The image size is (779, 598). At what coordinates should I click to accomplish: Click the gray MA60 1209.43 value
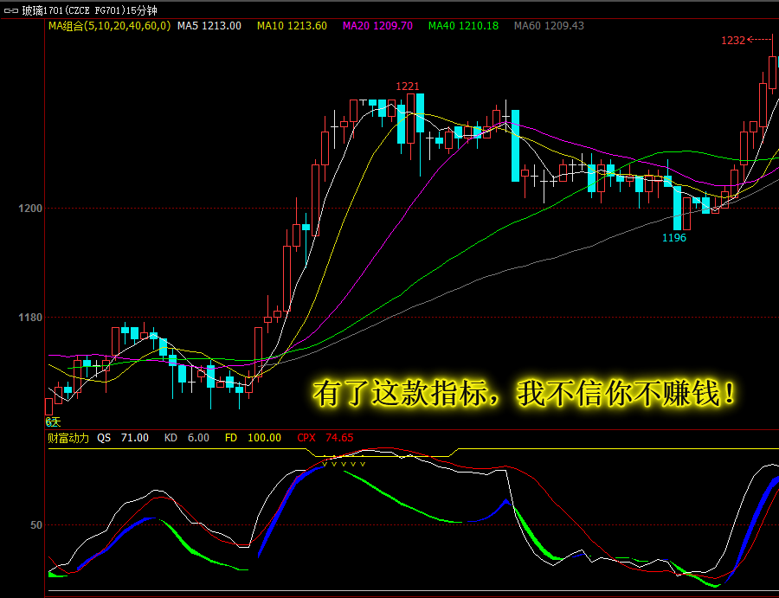(549, 26)
